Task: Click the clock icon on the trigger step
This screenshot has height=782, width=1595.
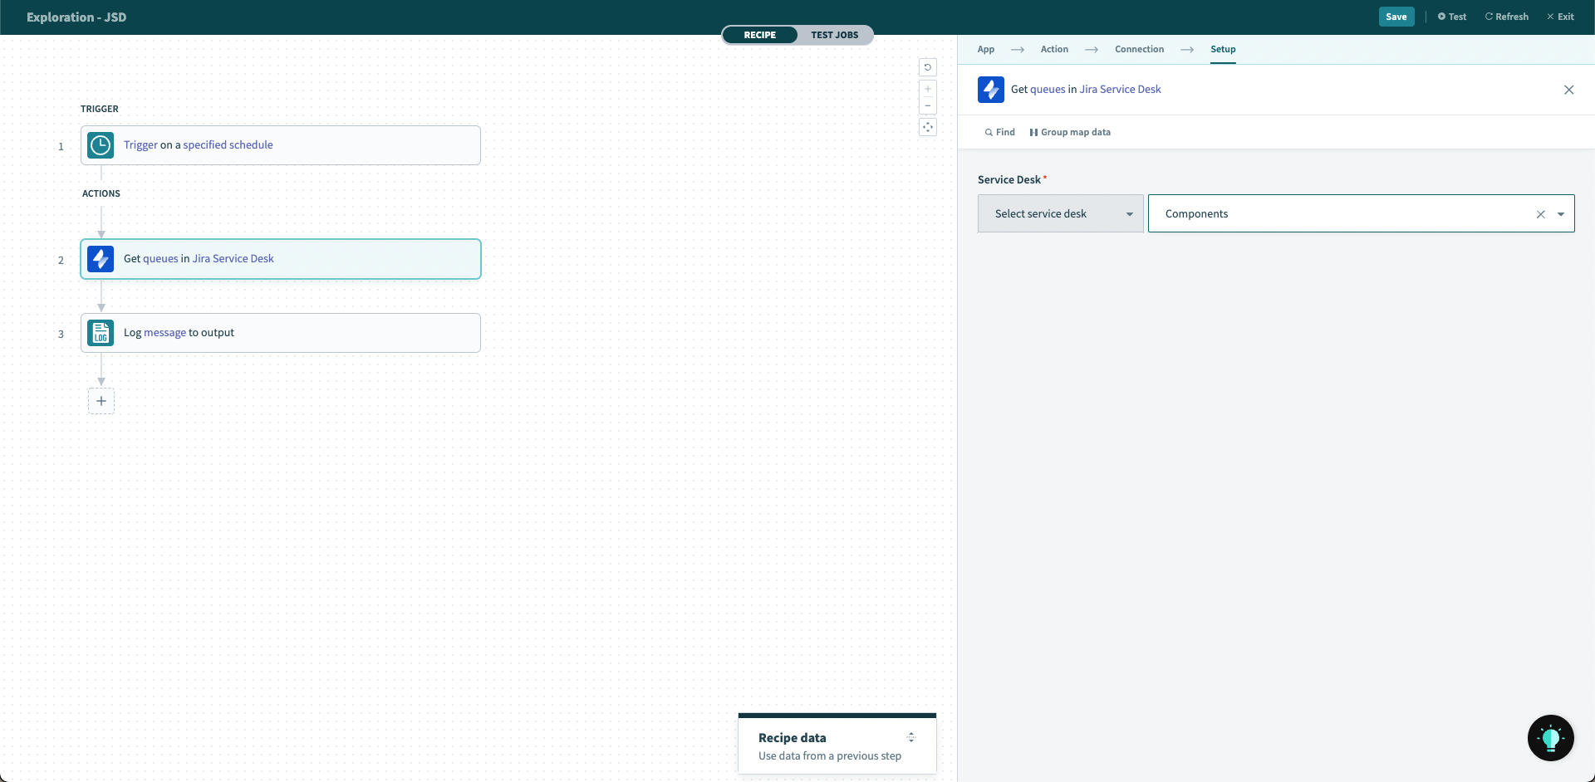Action: click(100, 144)
